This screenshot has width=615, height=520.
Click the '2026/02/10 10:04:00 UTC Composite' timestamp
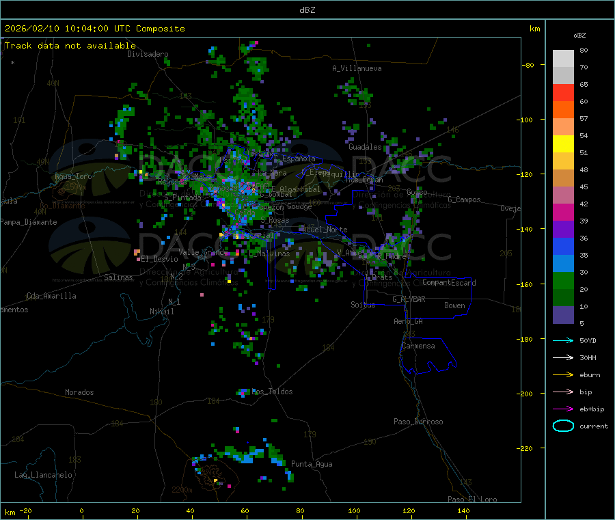click(94, 29)
